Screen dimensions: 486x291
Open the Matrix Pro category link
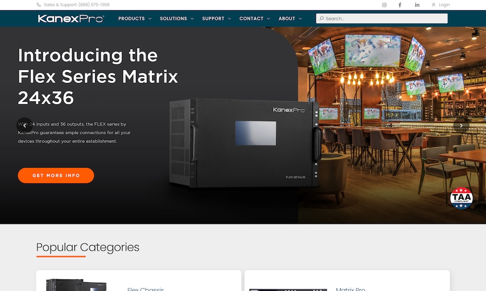(350, 289)
